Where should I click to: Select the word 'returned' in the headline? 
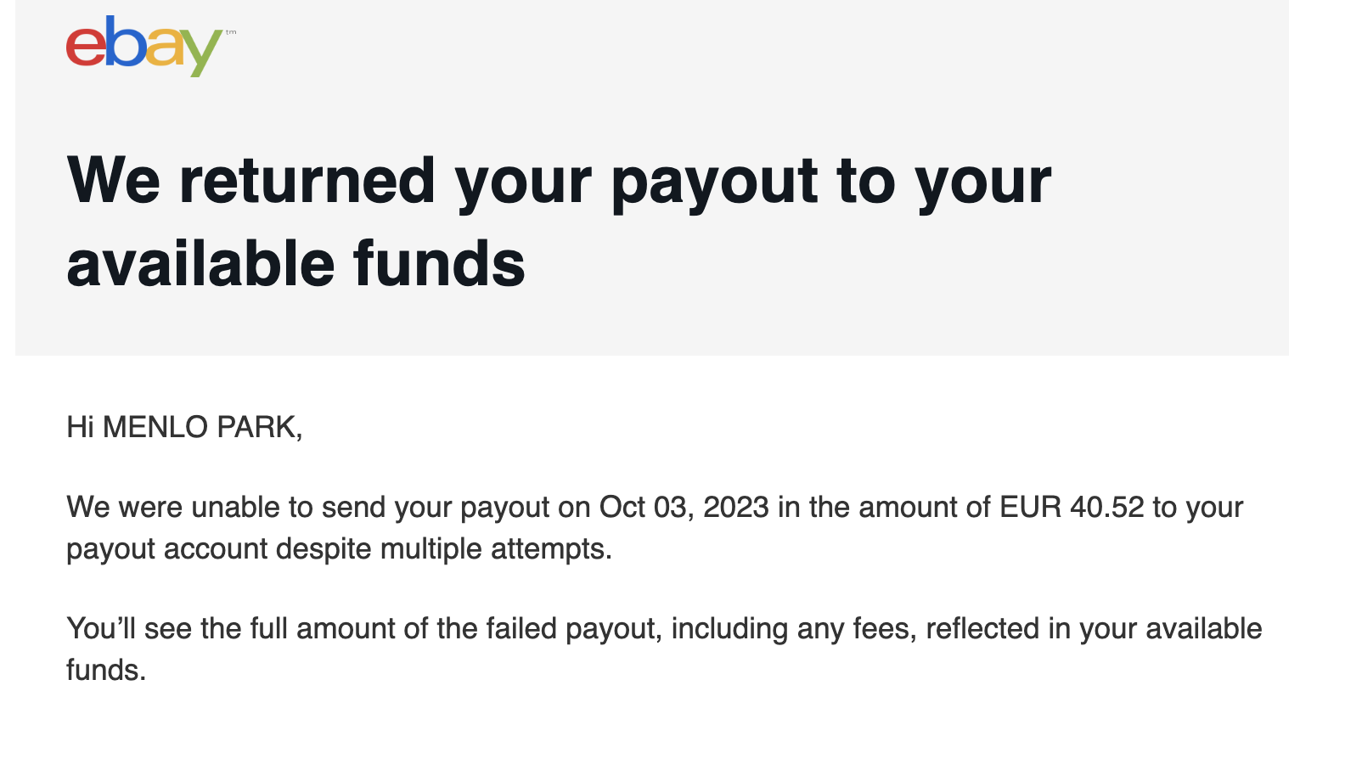[307, 181]
